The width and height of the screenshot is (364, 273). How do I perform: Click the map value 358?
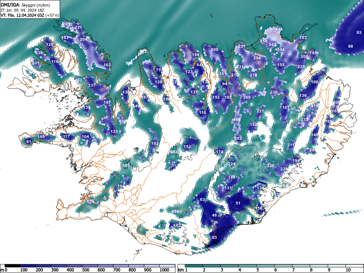tap(264, 41)
